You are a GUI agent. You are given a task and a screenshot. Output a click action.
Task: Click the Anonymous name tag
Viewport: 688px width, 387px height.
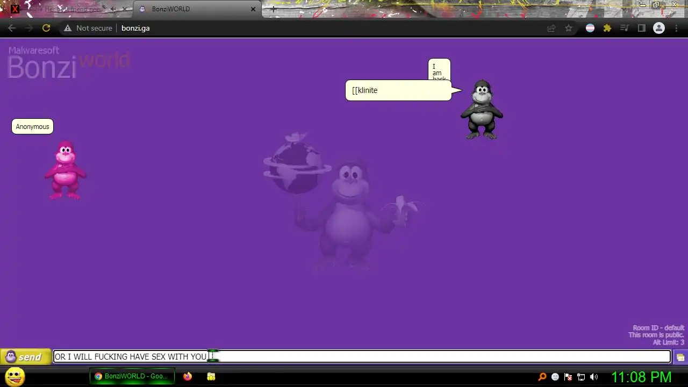pos(32,127)
